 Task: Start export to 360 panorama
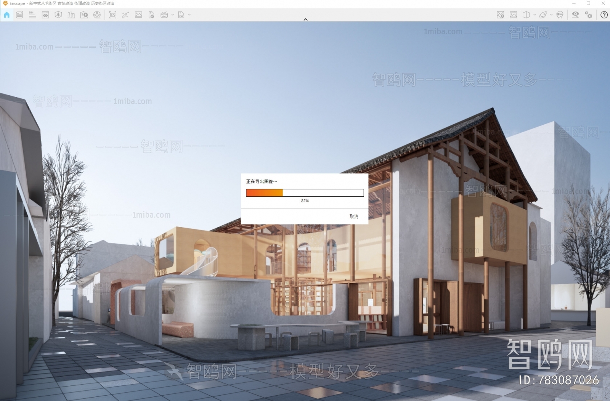164,15
